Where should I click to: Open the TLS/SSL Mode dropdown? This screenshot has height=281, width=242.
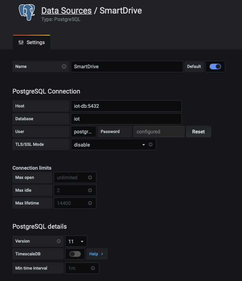(x=114, y=144)
